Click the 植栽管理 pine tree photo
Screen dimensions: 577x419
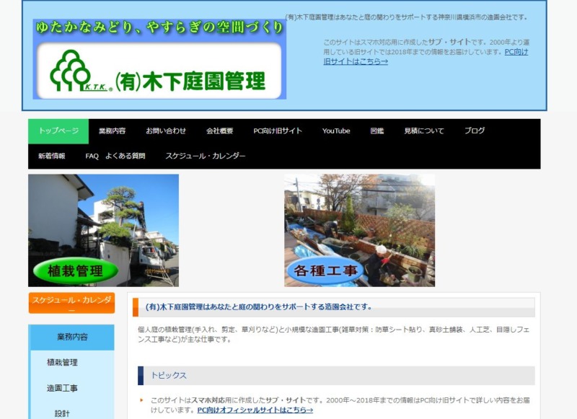[103, 230]
